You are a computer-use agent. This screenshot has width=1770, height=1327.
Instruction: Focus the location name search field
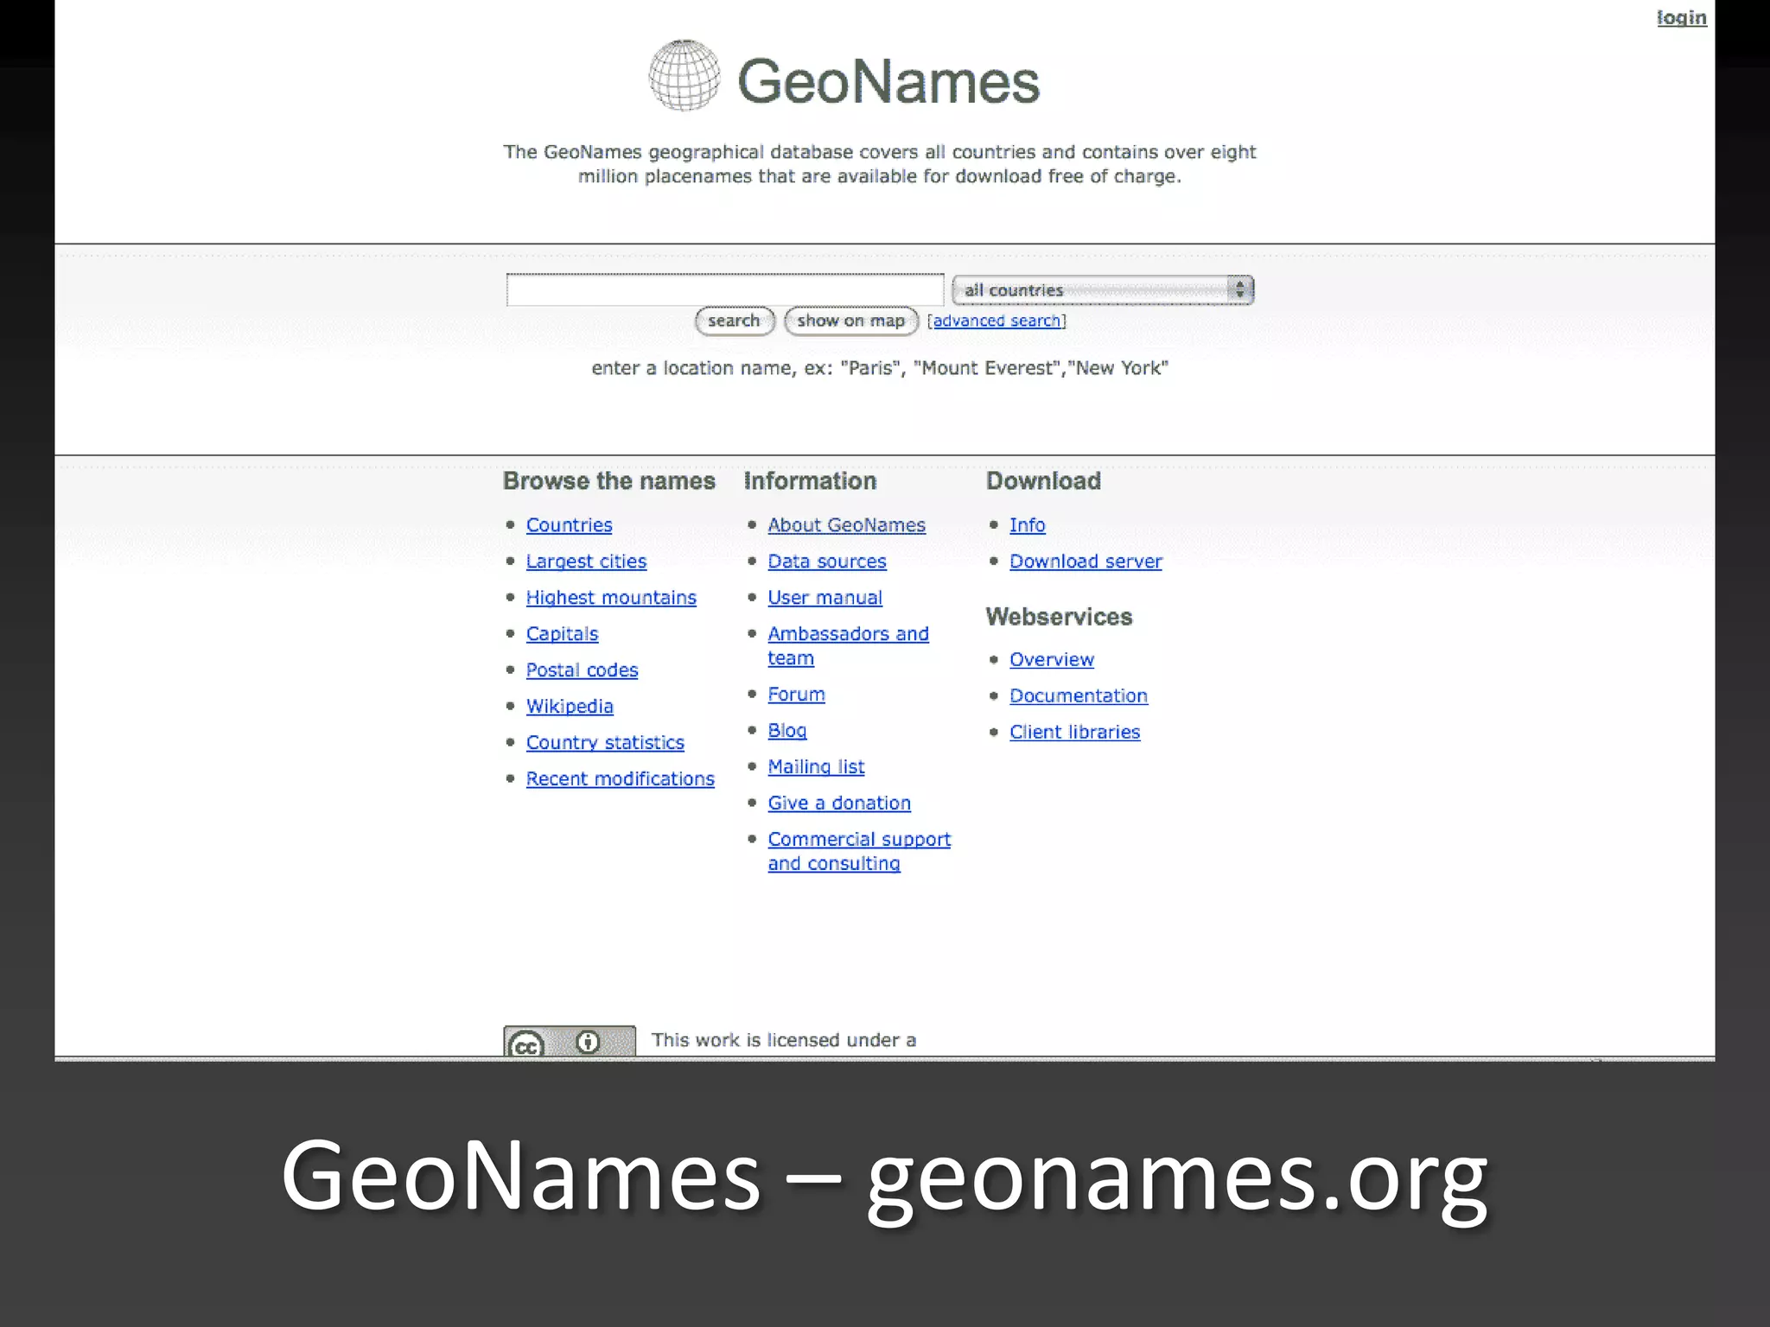point(725,289)
